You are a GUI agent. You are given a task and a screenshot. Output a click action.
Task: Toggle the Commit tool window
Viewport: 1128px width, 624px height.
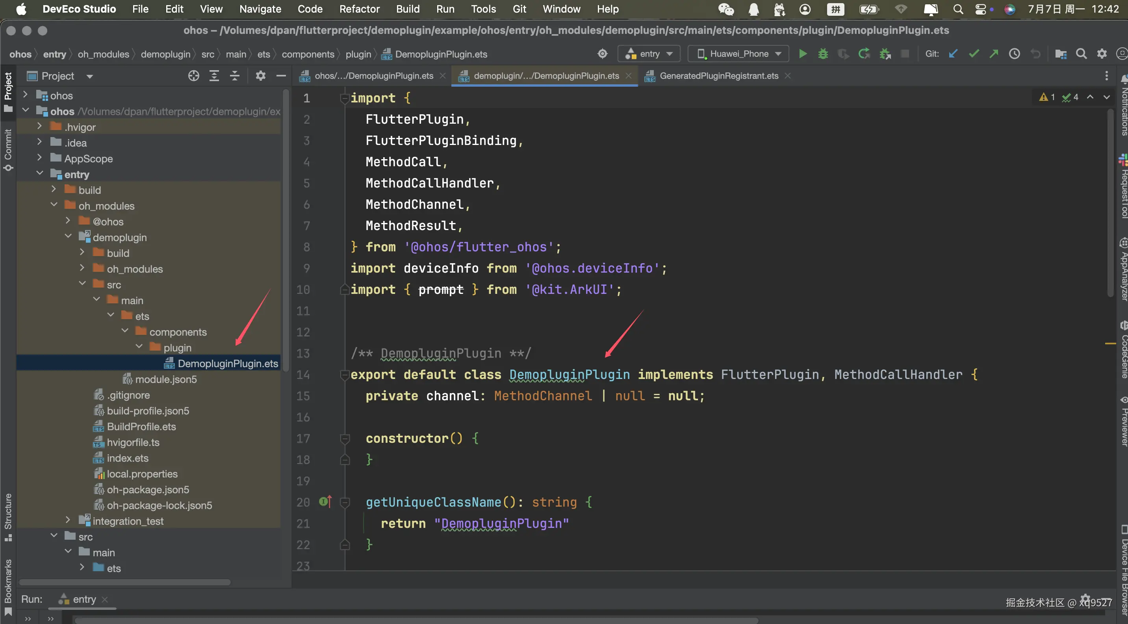[8, 149]
